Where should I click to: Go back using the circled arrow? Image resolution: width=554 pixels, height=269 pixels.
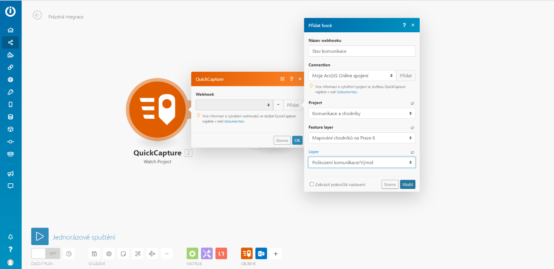[37, 15]
